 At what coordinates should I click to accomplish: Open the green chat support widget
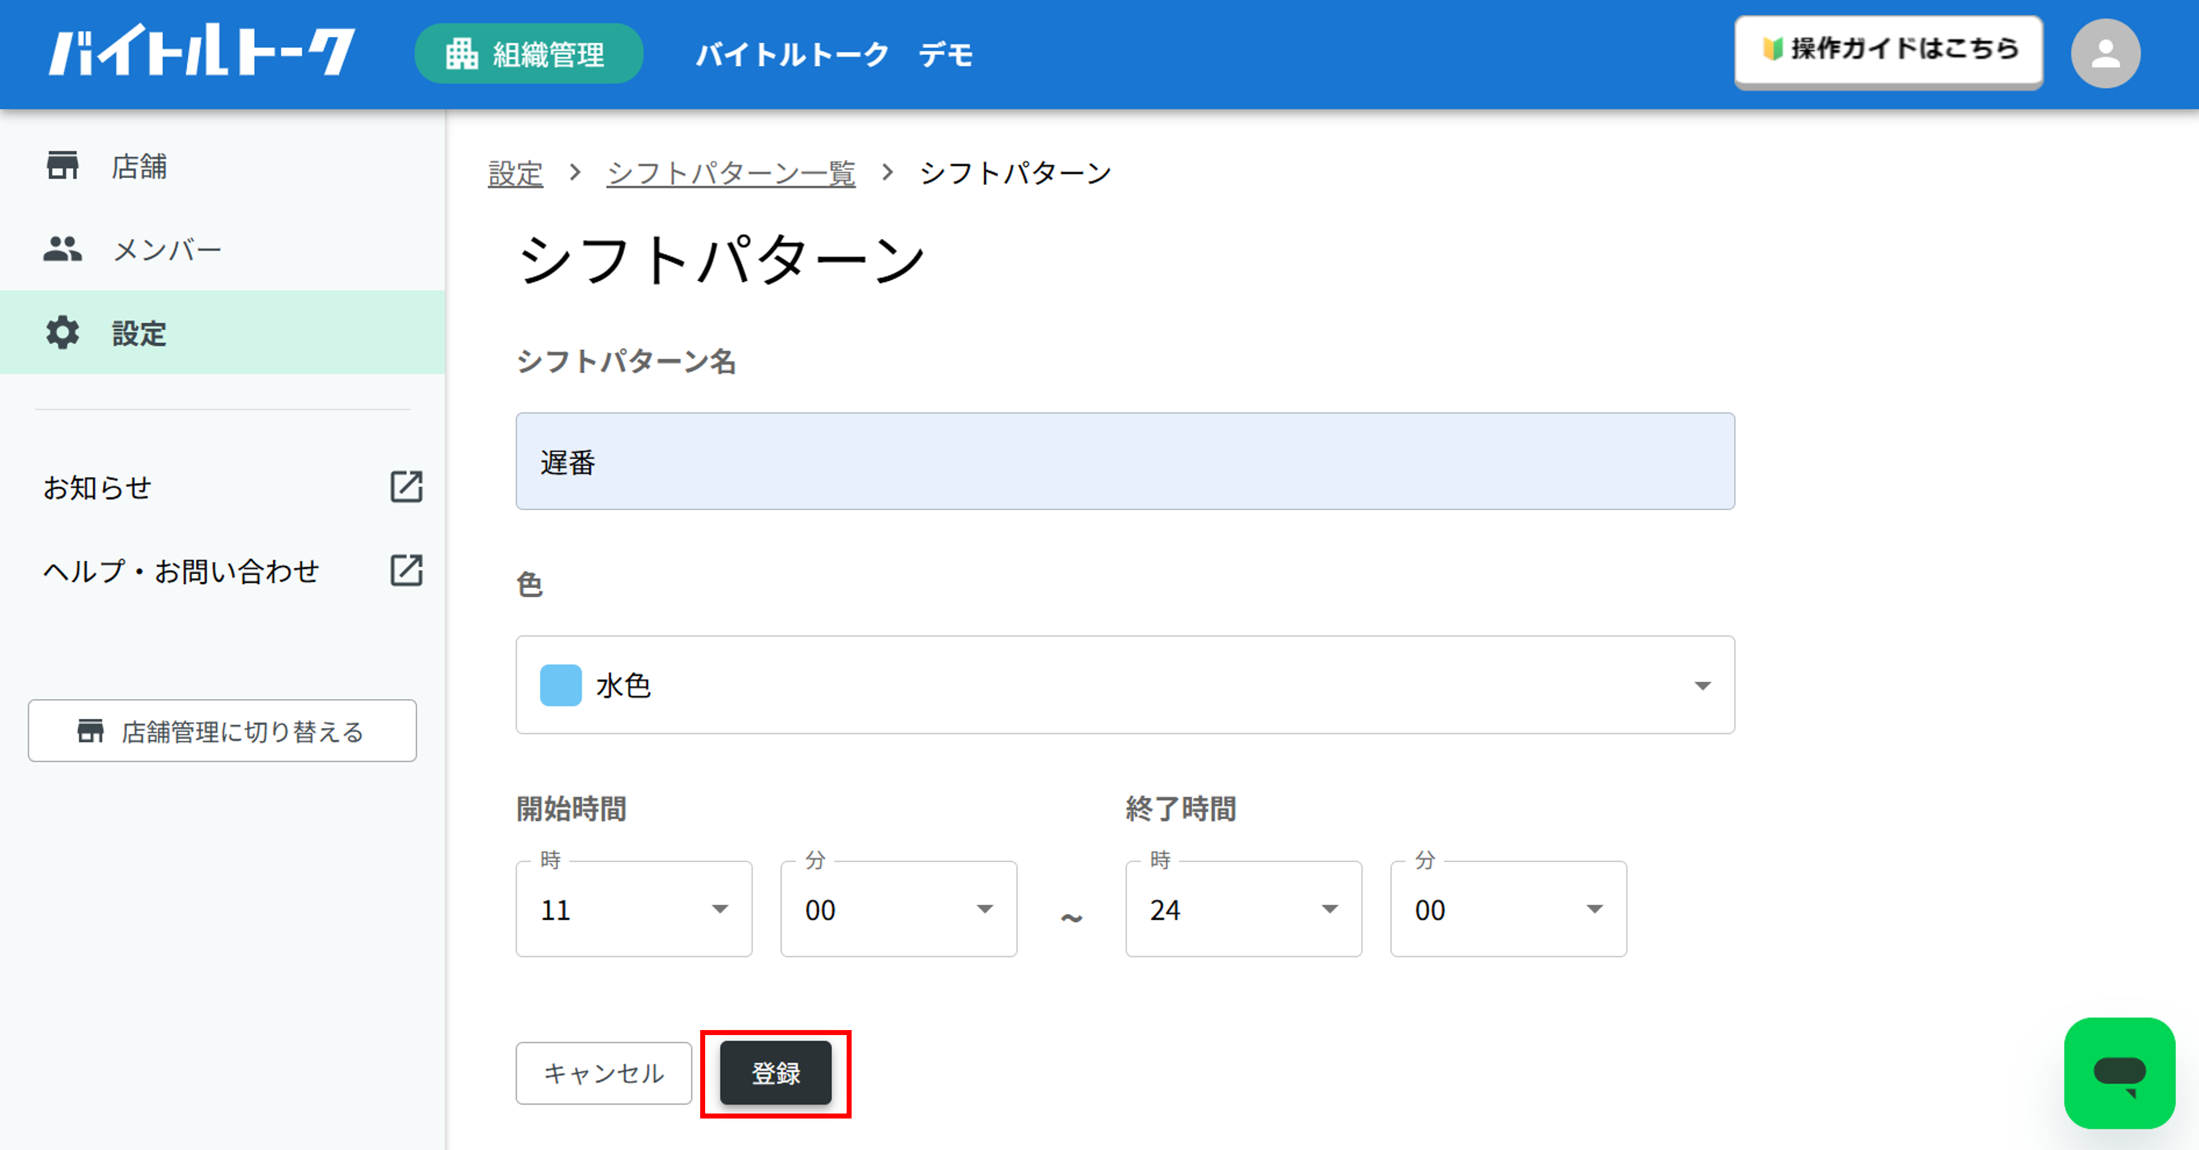pos(2119,1073)
